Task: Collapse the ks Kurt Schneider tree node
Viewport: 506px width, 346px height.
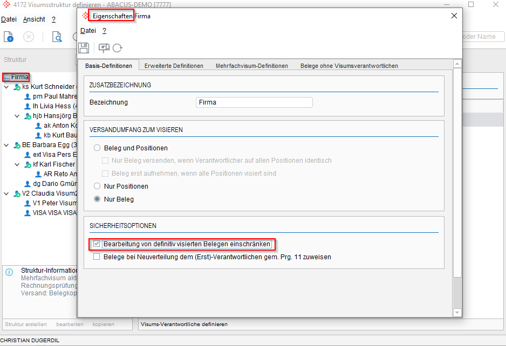Action: pos(6,87)
